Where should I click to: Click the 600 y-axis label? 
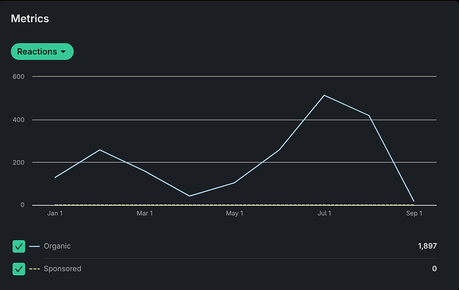[x=18, y=76]
